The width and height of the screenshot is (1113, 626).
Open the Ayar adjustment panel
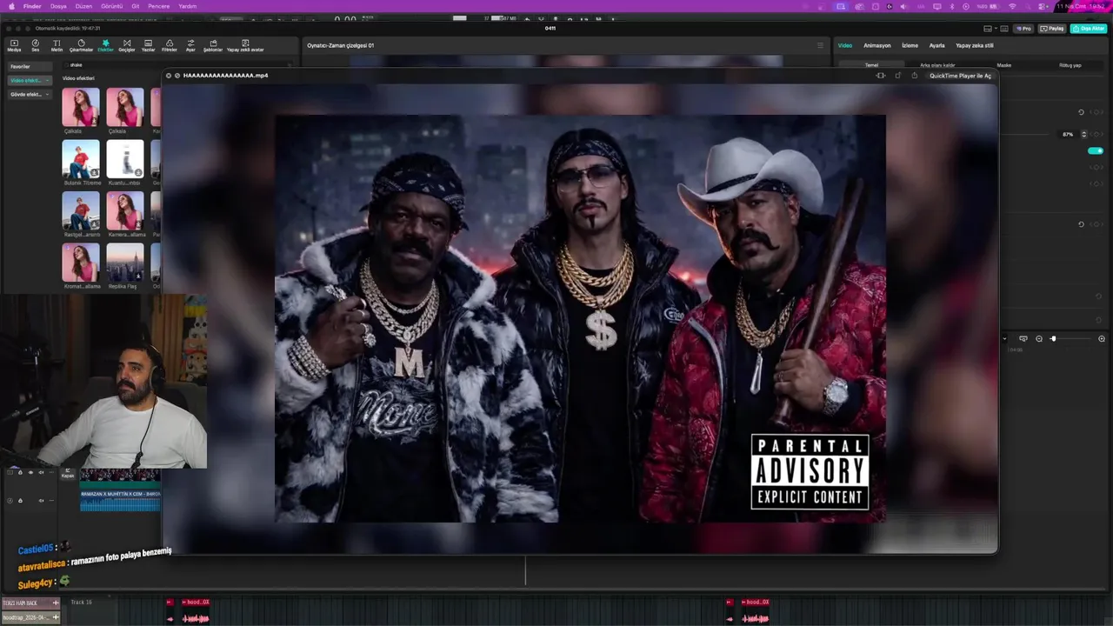click(190, 45)
